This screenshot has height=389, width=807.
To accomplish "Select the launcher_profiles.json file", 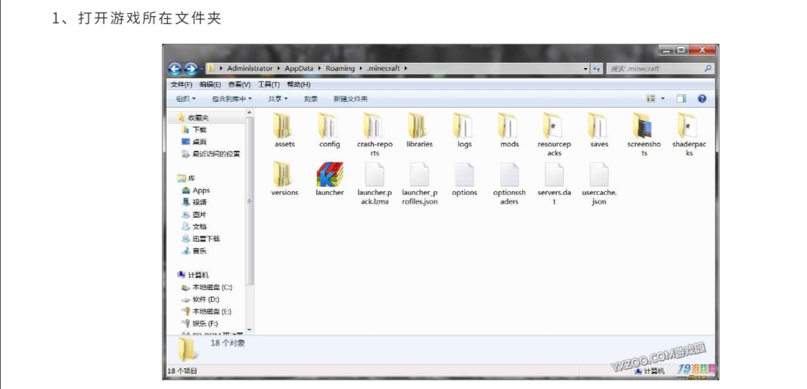I will click(420, 183).
